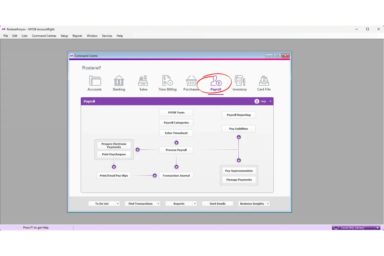Click the AR icon in Command Centre title bar
384x256 pixels.
[72, 56]
